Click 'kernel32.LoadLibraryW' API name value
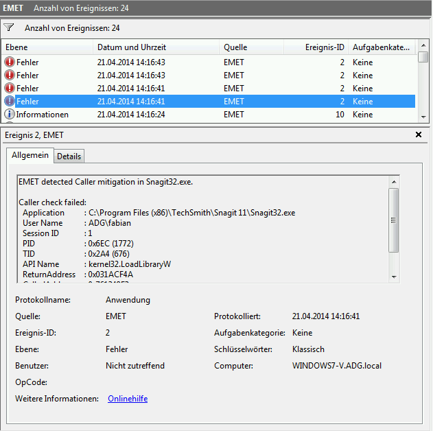 130,264
